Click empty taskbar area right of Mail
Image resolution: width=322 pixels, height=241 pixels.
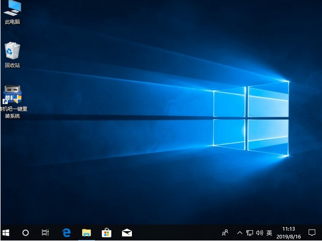tap(175, 233)
